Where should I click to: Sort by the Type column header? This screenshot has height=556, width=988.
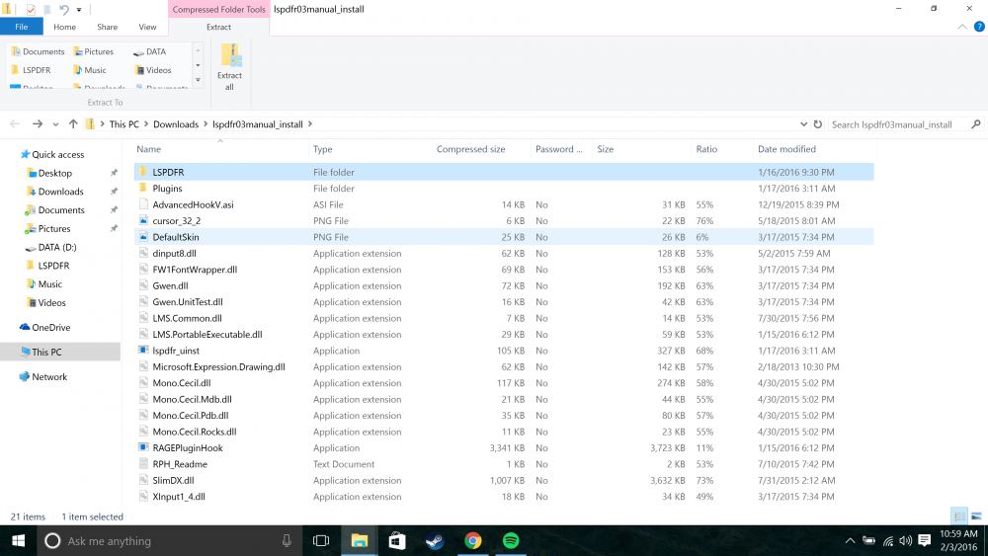(x=323, y=149)
